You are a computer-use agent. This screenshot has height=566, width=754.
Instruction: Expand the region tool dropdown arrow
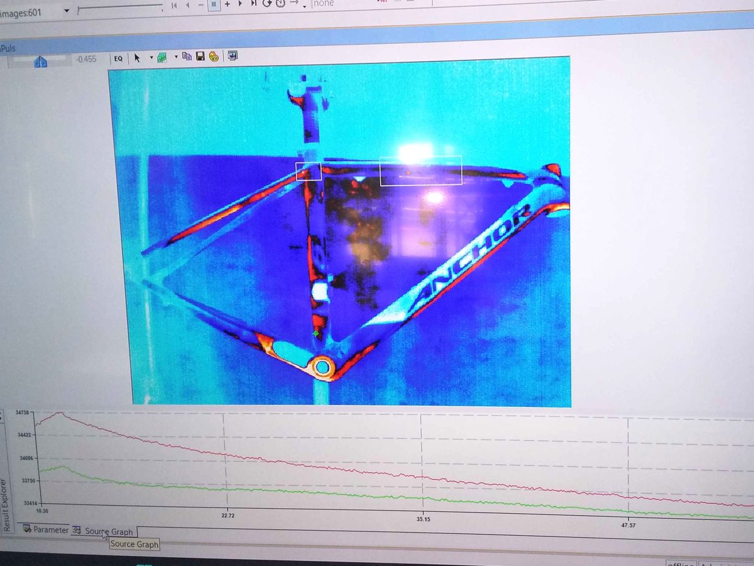pos(175,57)
